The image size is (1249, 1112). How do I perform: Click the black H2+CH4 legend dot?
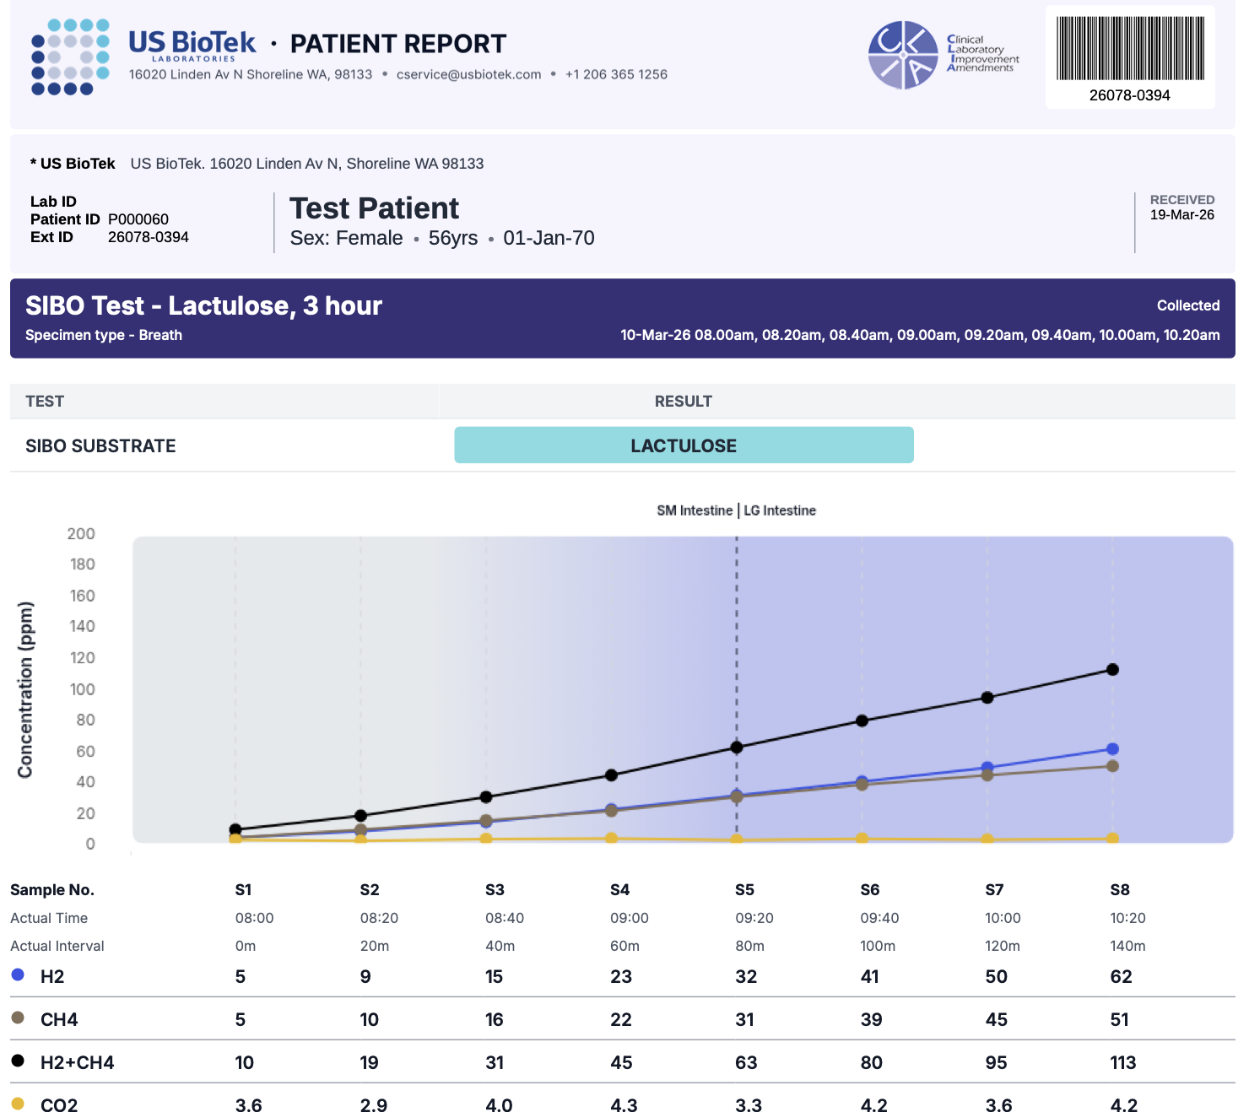tap(18, 1061)
